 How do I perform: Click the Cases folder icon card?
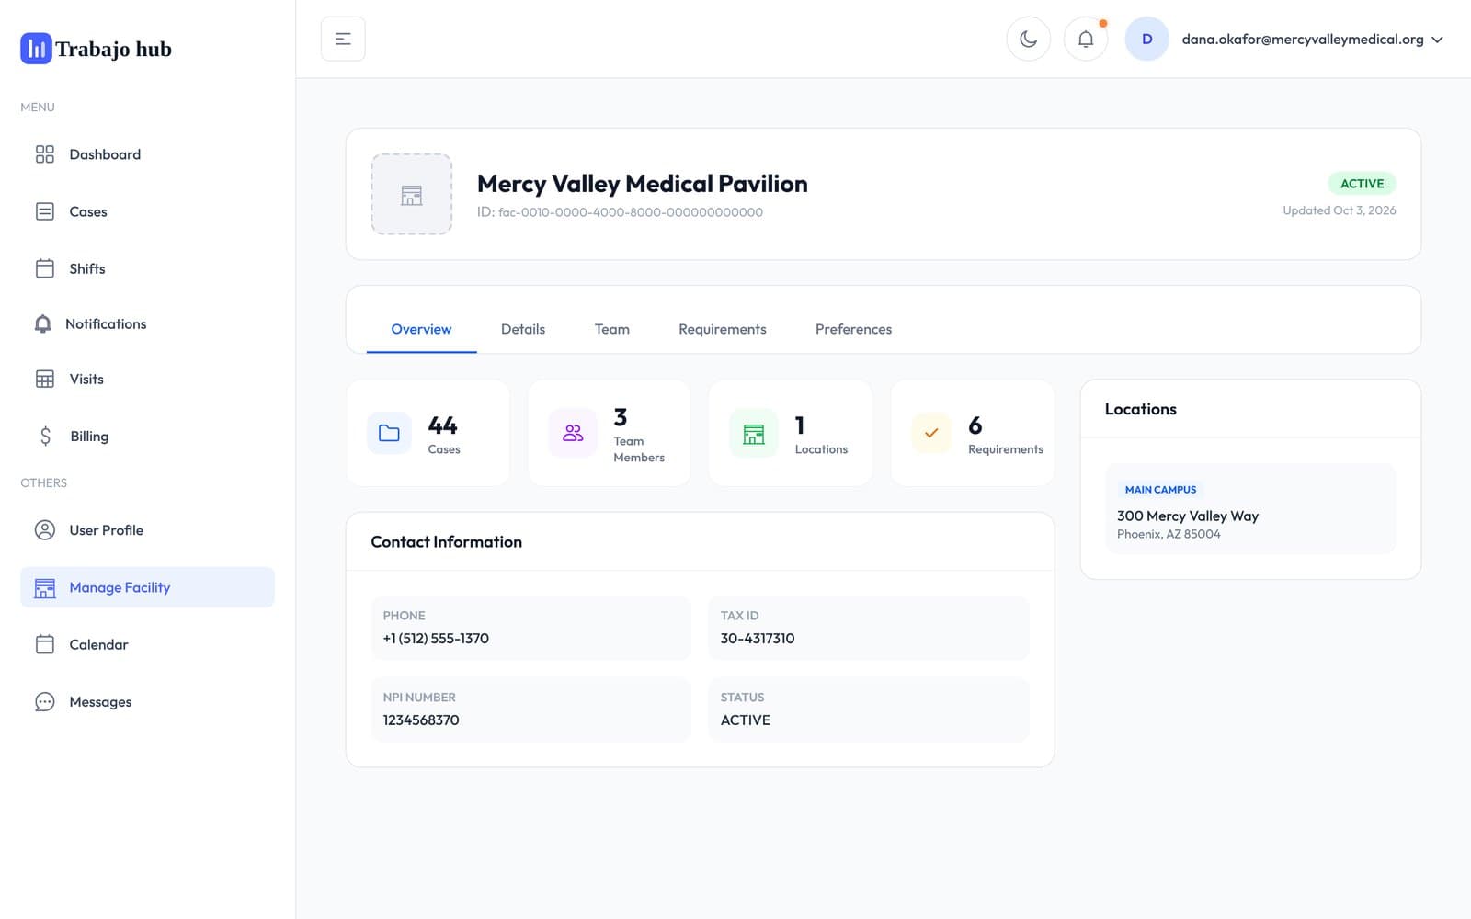389,433
